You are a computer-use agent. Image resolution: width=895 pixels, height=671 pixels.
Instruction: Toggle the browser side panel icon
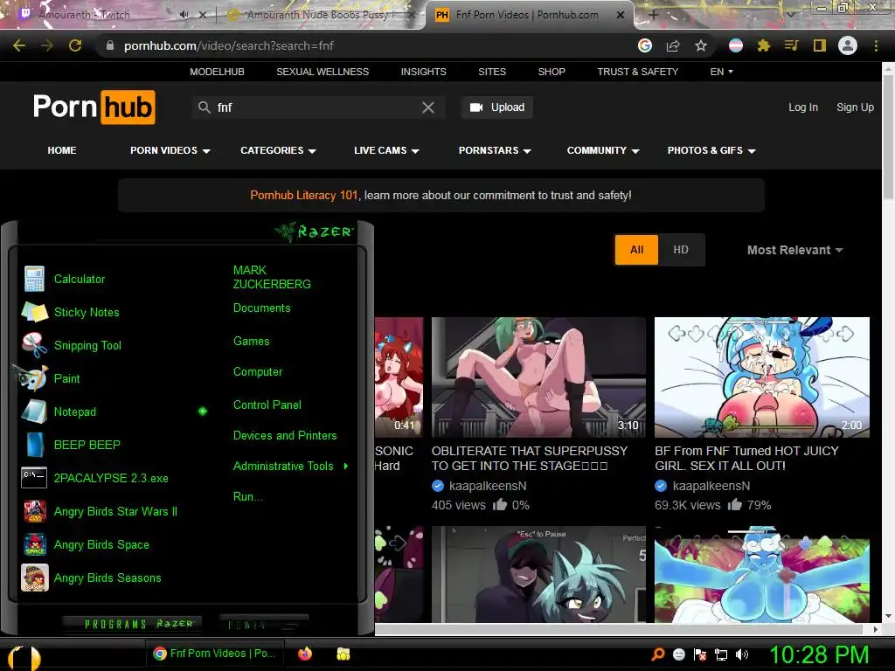tap(820, 45)
